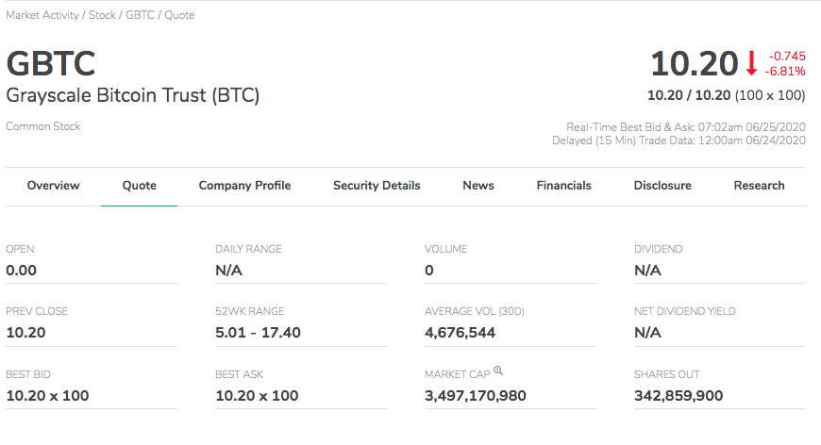Open the Research tab
Image resolution: width=821 pixels, height=445 pixels.
pyautogui.click(x=760, y=186)
